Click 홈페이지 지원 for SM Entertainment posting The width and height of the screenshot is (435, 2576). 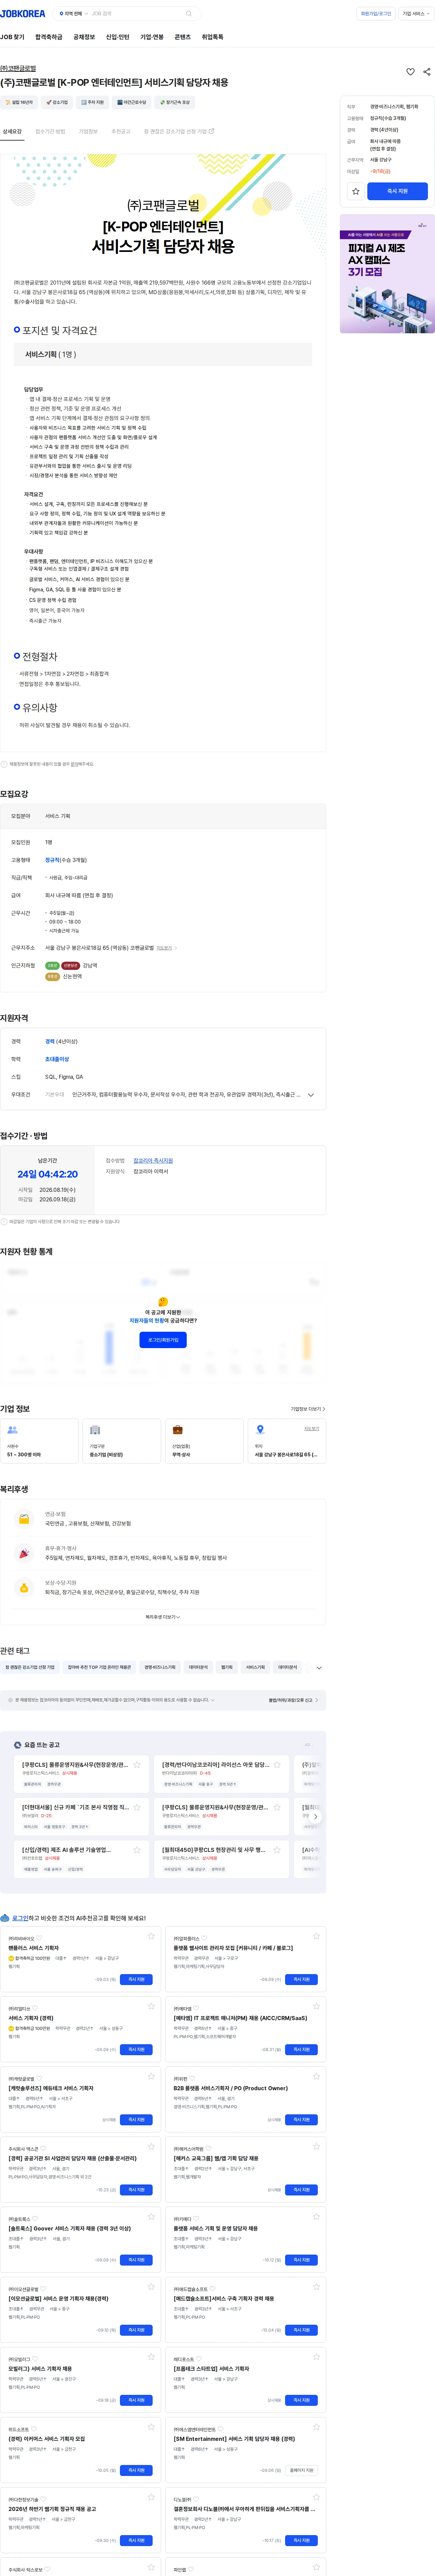[x=301, y=2470]
